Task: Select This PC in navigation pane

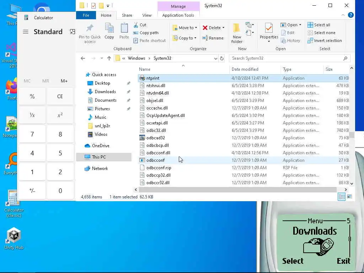Action: click(x=104, y=157)
